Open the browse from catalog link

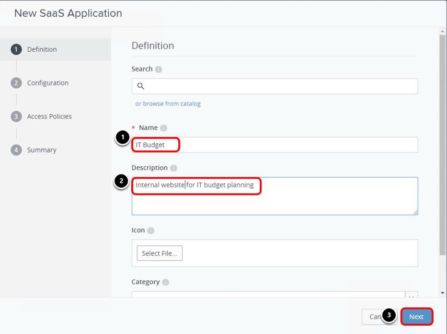(x=168, y=103)
